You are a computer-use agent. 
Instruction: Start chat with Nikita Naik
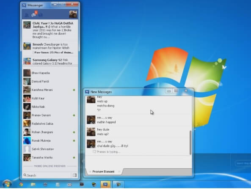point(50,107)
